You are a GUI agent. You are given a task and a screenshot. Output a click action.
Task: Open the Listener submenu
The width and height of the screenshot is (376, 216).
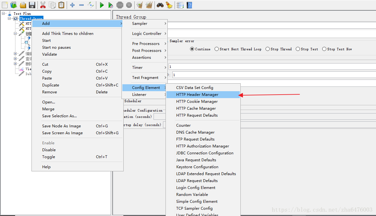(144, 95)
